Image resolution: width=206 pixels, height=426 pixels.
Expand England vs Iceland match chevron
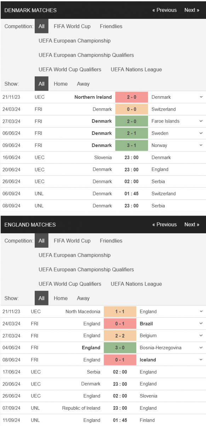201,360
